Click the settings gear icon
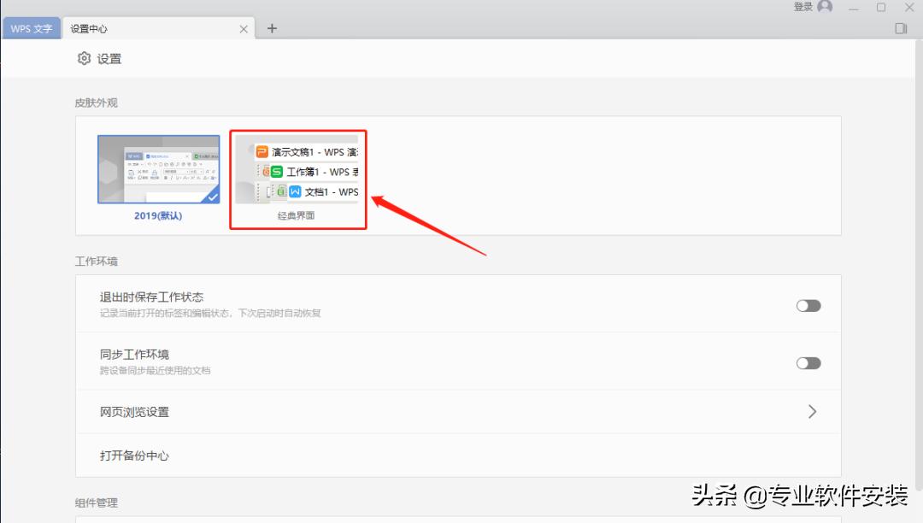 [84, 58]
